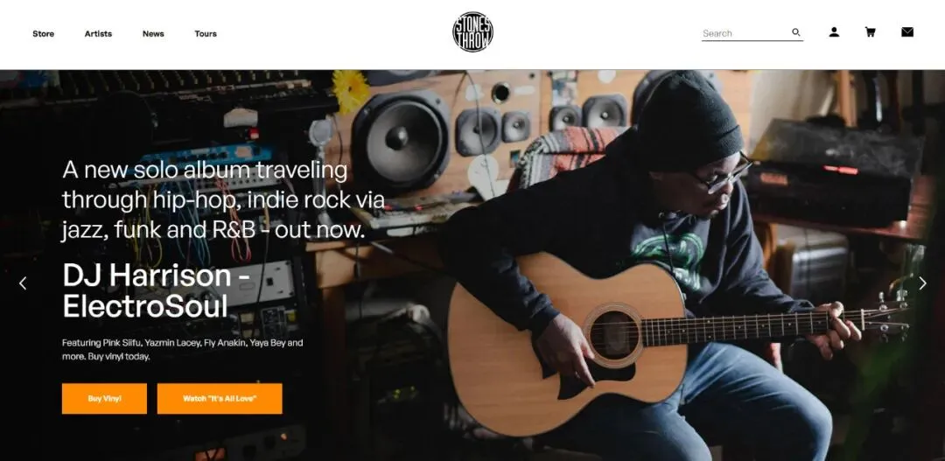
Task: Click the Stones Throw logo
Action: point(472,32)
